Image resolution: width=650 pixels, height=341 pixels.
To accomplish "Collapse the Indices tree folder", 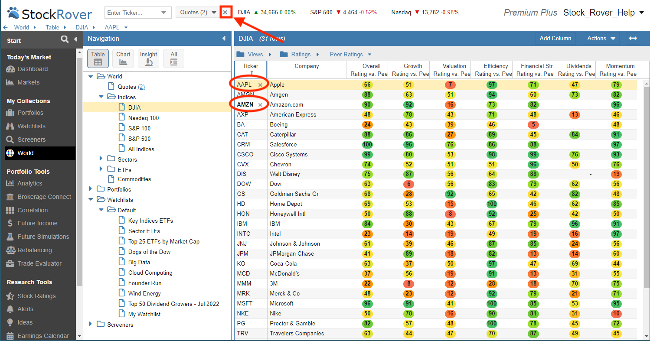I will tap(101, 97).
